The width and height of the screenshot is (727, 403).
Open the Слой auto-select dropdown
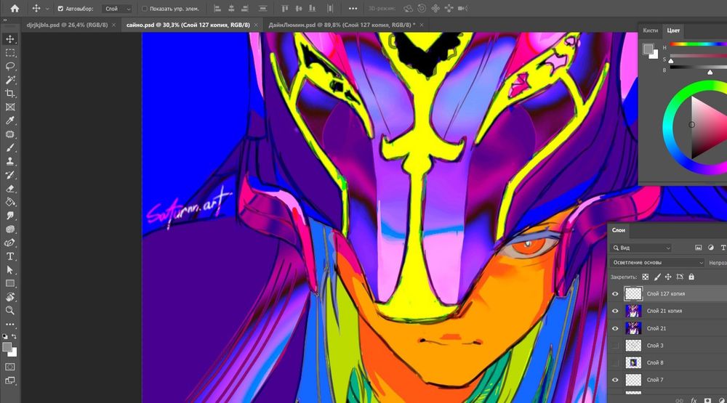click(117, 8)
